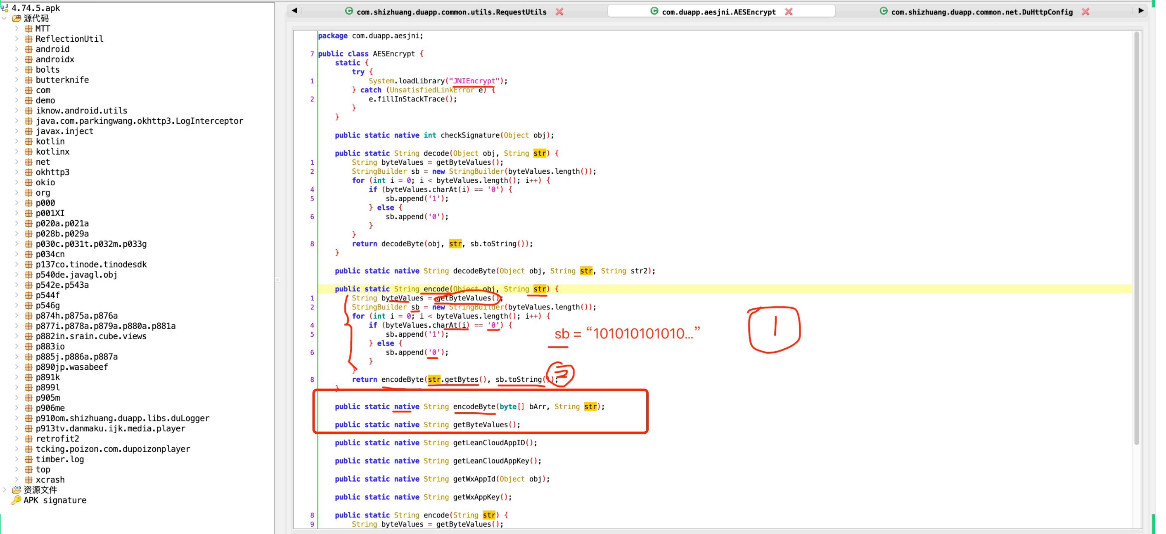Expand the retrofit2 package node
1166x534 pixels.
point(17,439)
